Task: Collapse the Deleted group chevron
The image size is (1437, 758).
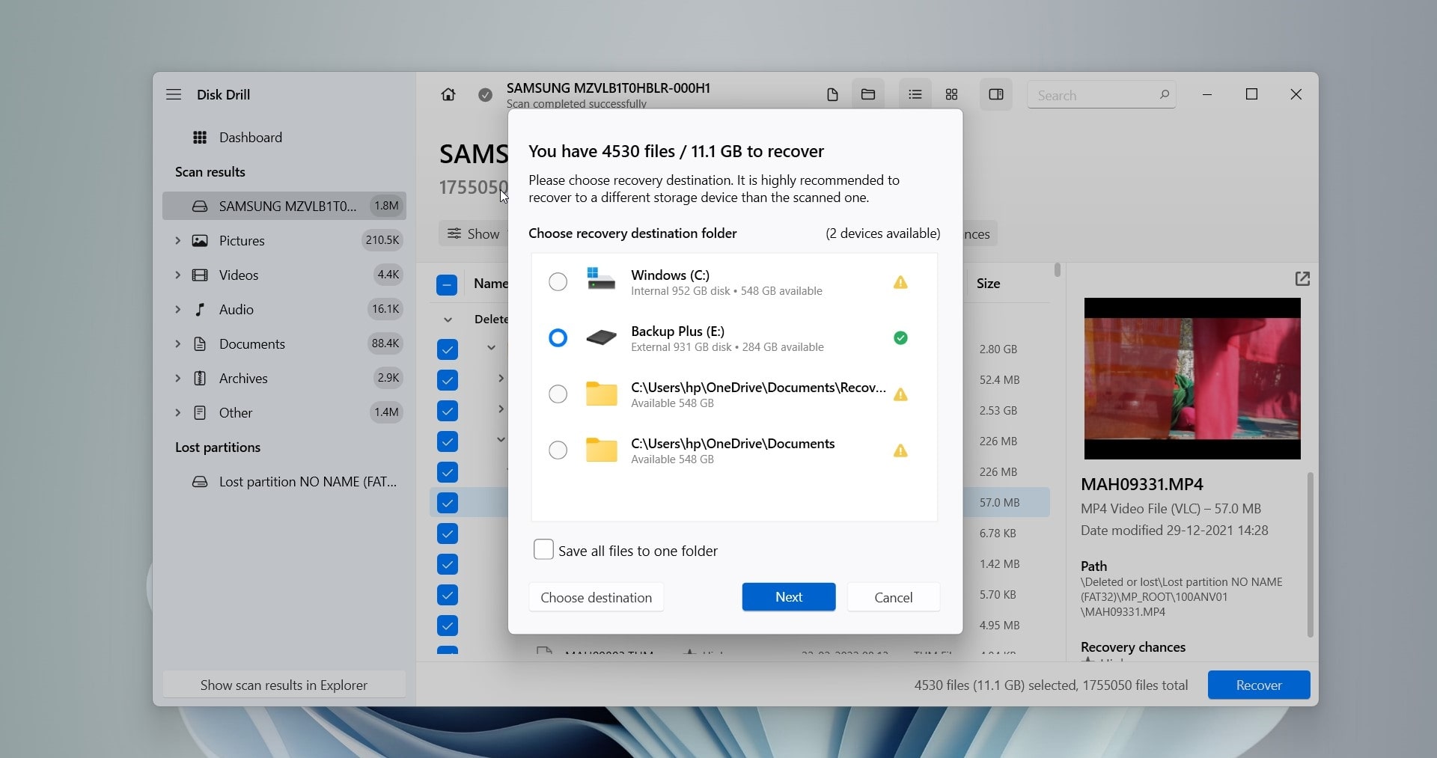Action: pyautogui.click(x=448, y=320)
